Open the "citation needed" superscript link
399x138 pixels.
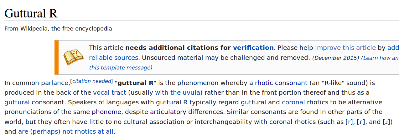click(x=91, y=81)
